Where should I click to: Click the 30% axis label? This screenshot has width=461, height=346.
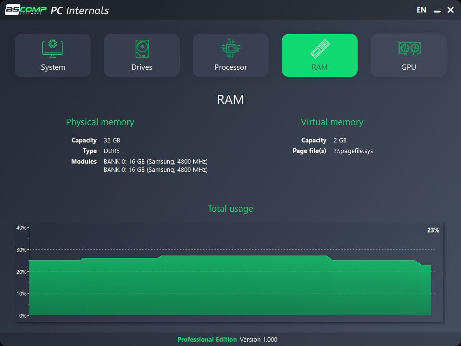[x=22, y=250]
